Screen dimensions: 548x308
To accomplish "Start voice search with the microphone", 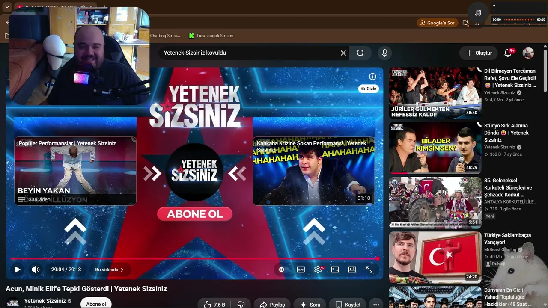I will [x=384, y=53].
